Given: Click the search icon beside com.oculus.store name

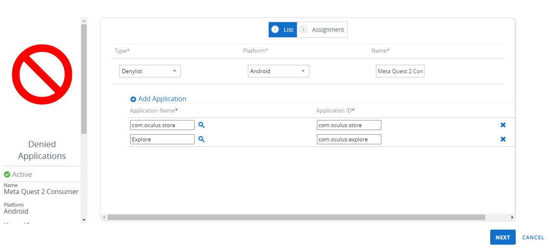Looking at the screenshot, I should [201, 125].
